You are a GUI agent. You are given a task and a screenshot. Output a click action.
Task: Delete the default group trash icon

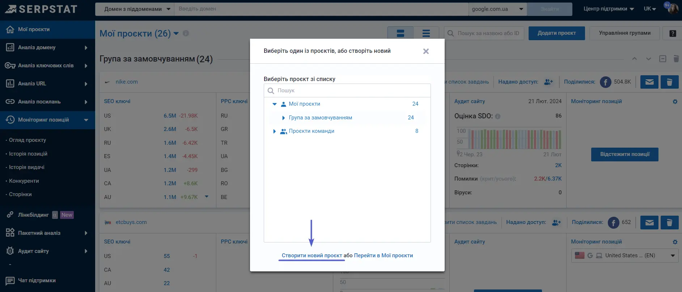pyautogui.click(x=676, y=59)
